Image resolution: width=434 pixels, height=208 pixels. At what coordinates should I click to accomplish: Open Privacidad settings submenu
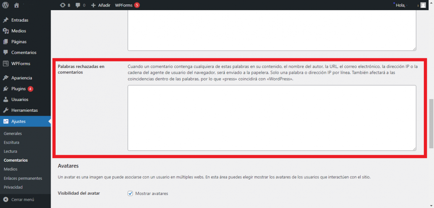tap(13, 187)
